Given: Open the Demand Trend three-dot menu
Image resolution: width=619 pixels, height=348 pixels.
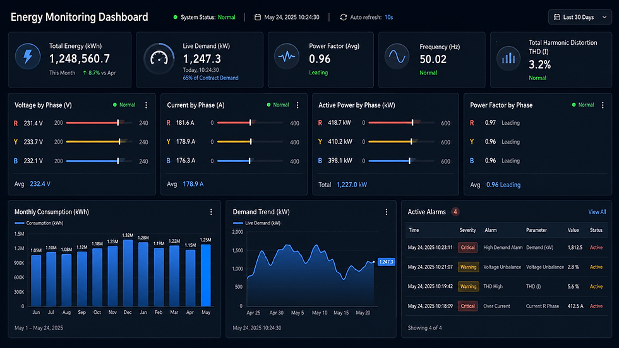Looking at the screenshot, I should coord(387,212).
